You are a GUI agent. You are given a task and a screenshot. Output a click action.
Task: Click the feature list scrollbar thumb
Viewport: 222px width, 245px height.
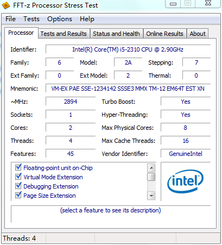click(x=151, y=177)
